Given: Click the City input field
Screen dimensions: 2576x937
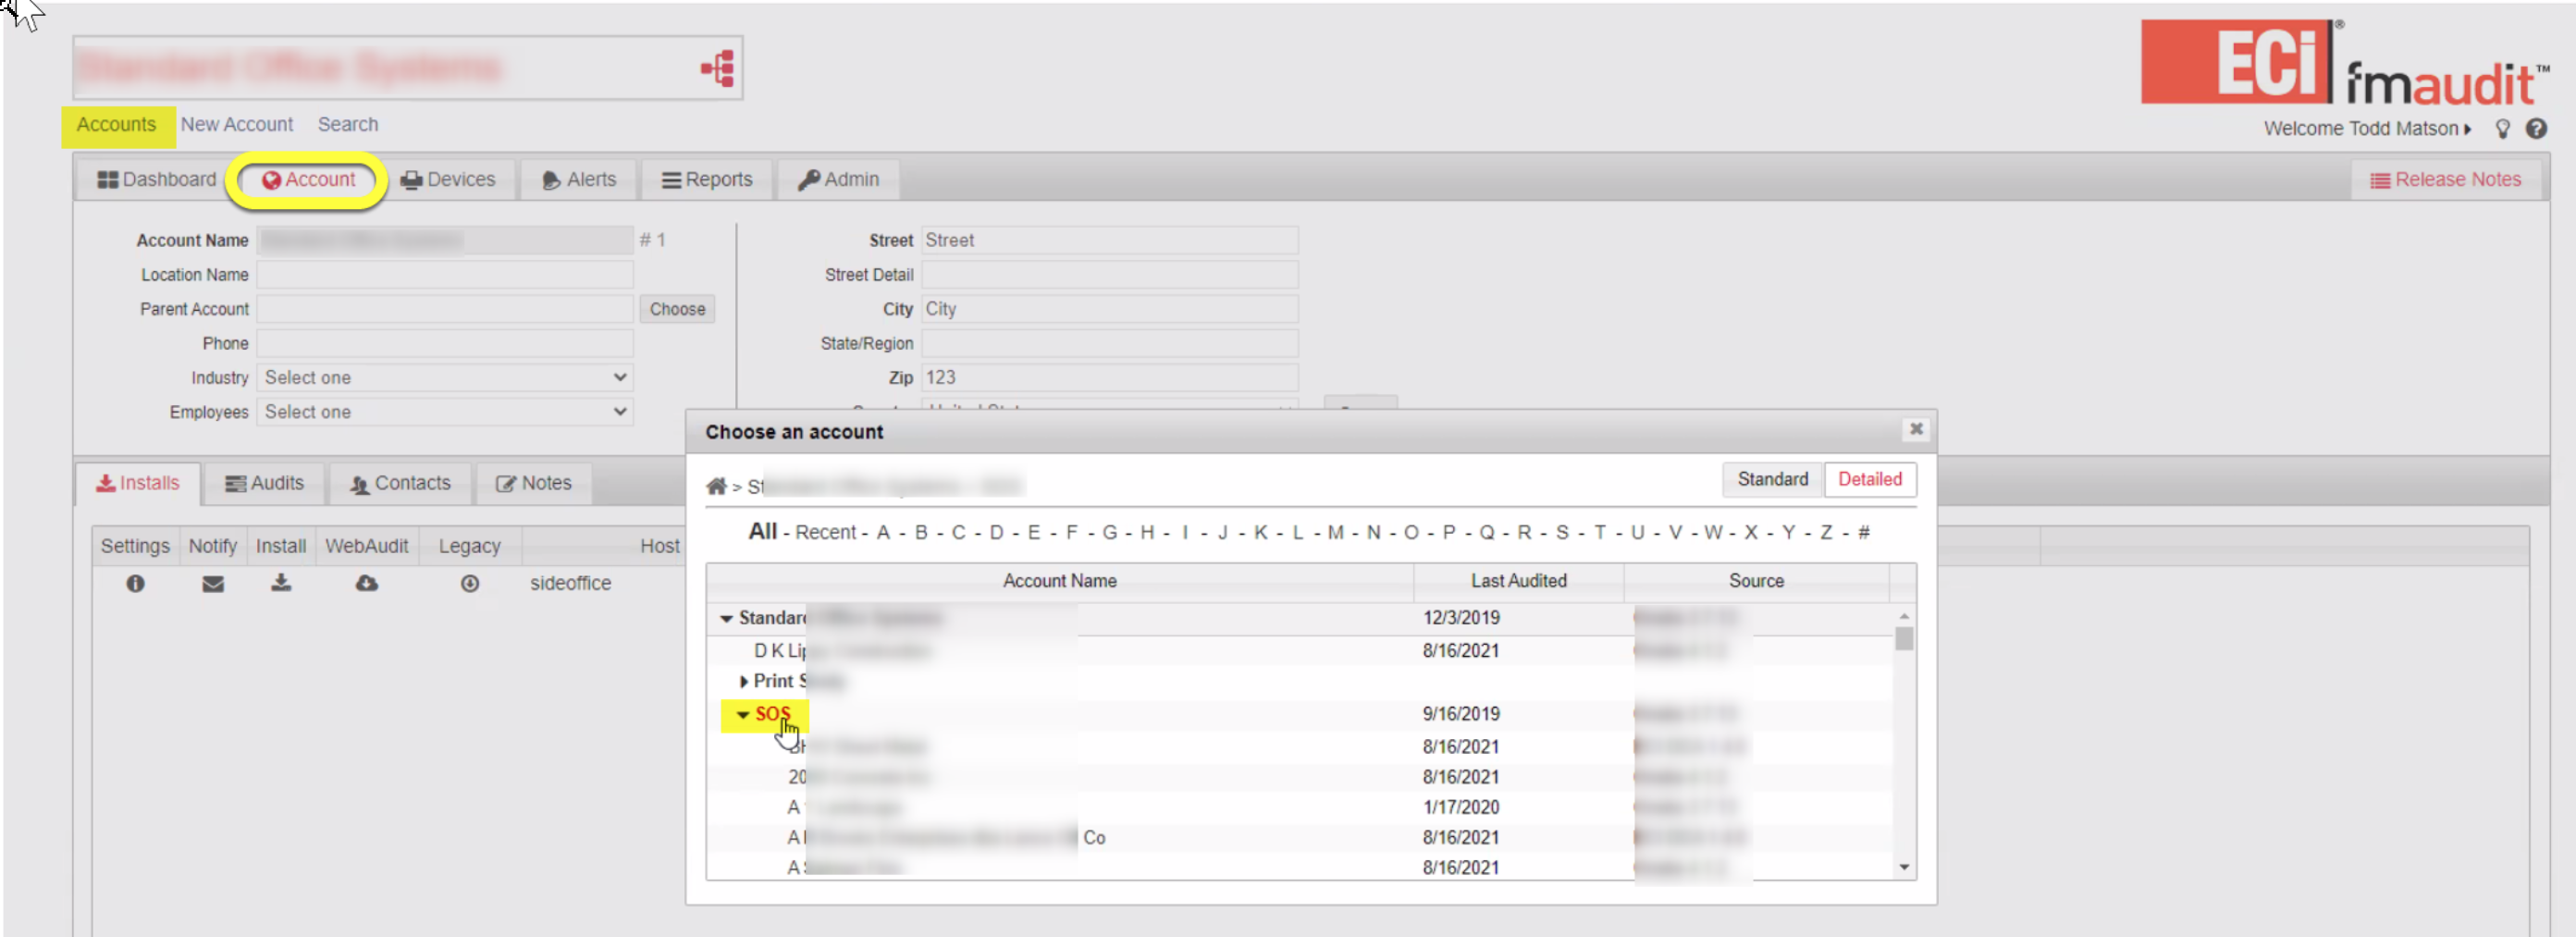Looking at the screenshot, I should pyautogui.click(x=1110, y=310).
